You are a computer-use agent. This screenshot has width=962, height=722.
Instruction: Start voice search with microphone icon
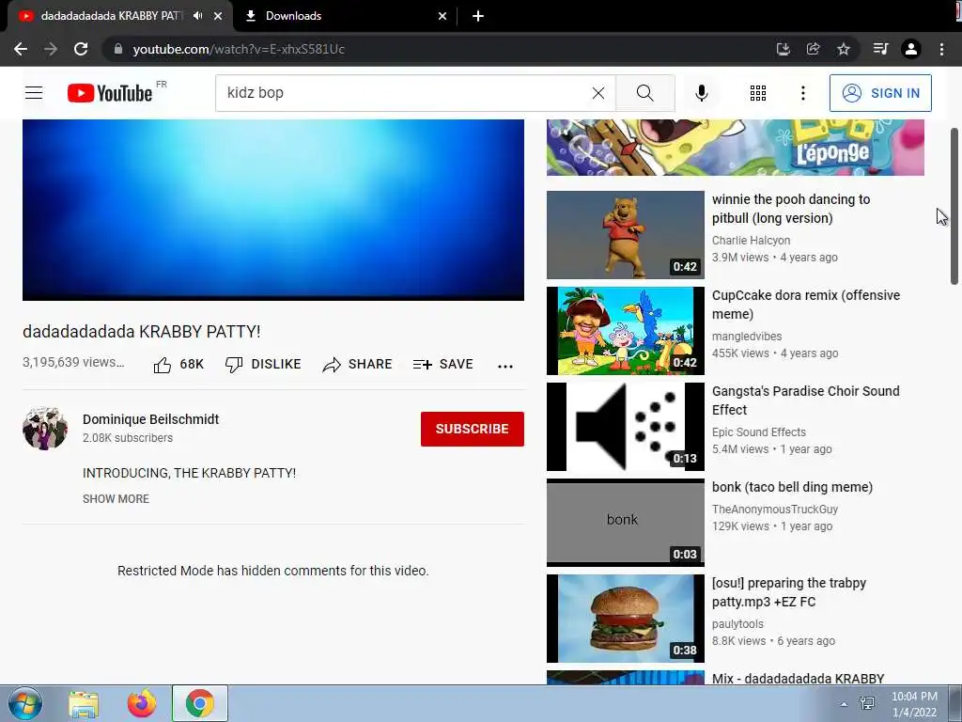click(x=701, y=93)
